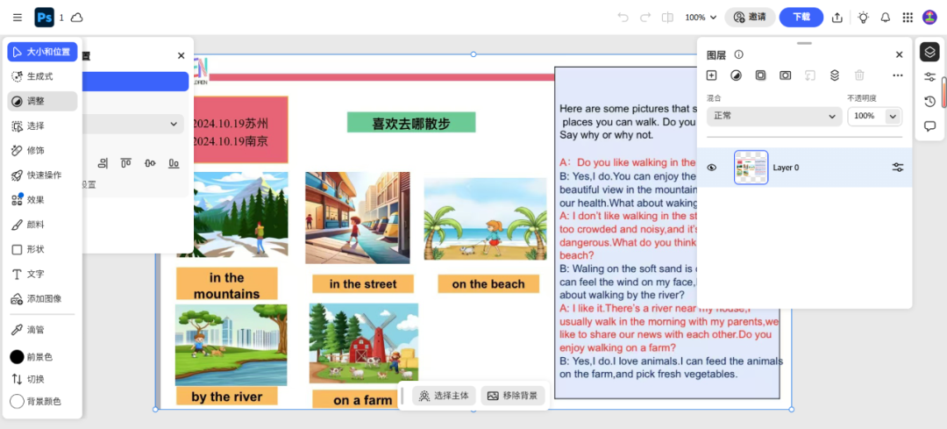Click the 移除背景 remove background button
947x429 pixels.
tap(513, 396)
